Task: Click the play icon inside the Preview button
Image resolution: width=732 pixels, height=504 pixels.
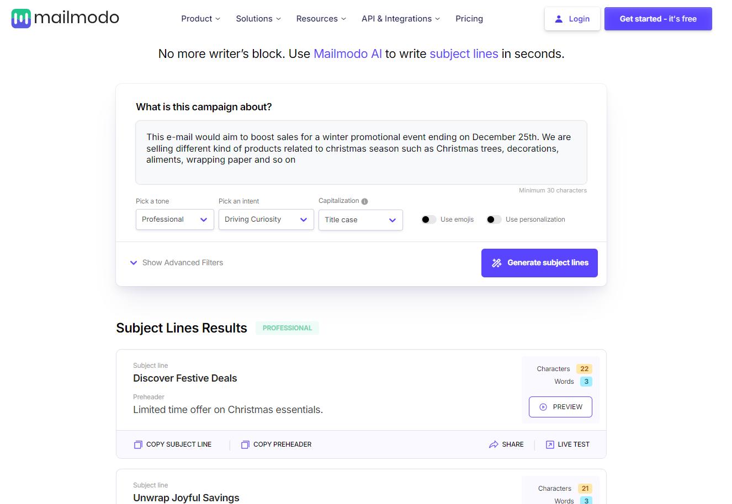Action: click(543, 406)
